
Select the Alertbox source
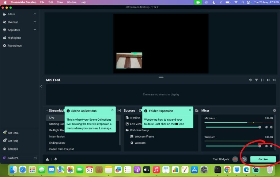click(x=135, y=118)
